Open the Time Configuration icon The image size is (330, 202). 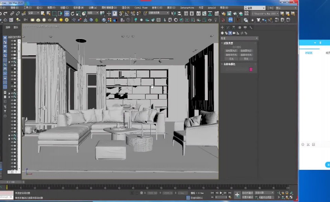point(230,198)
